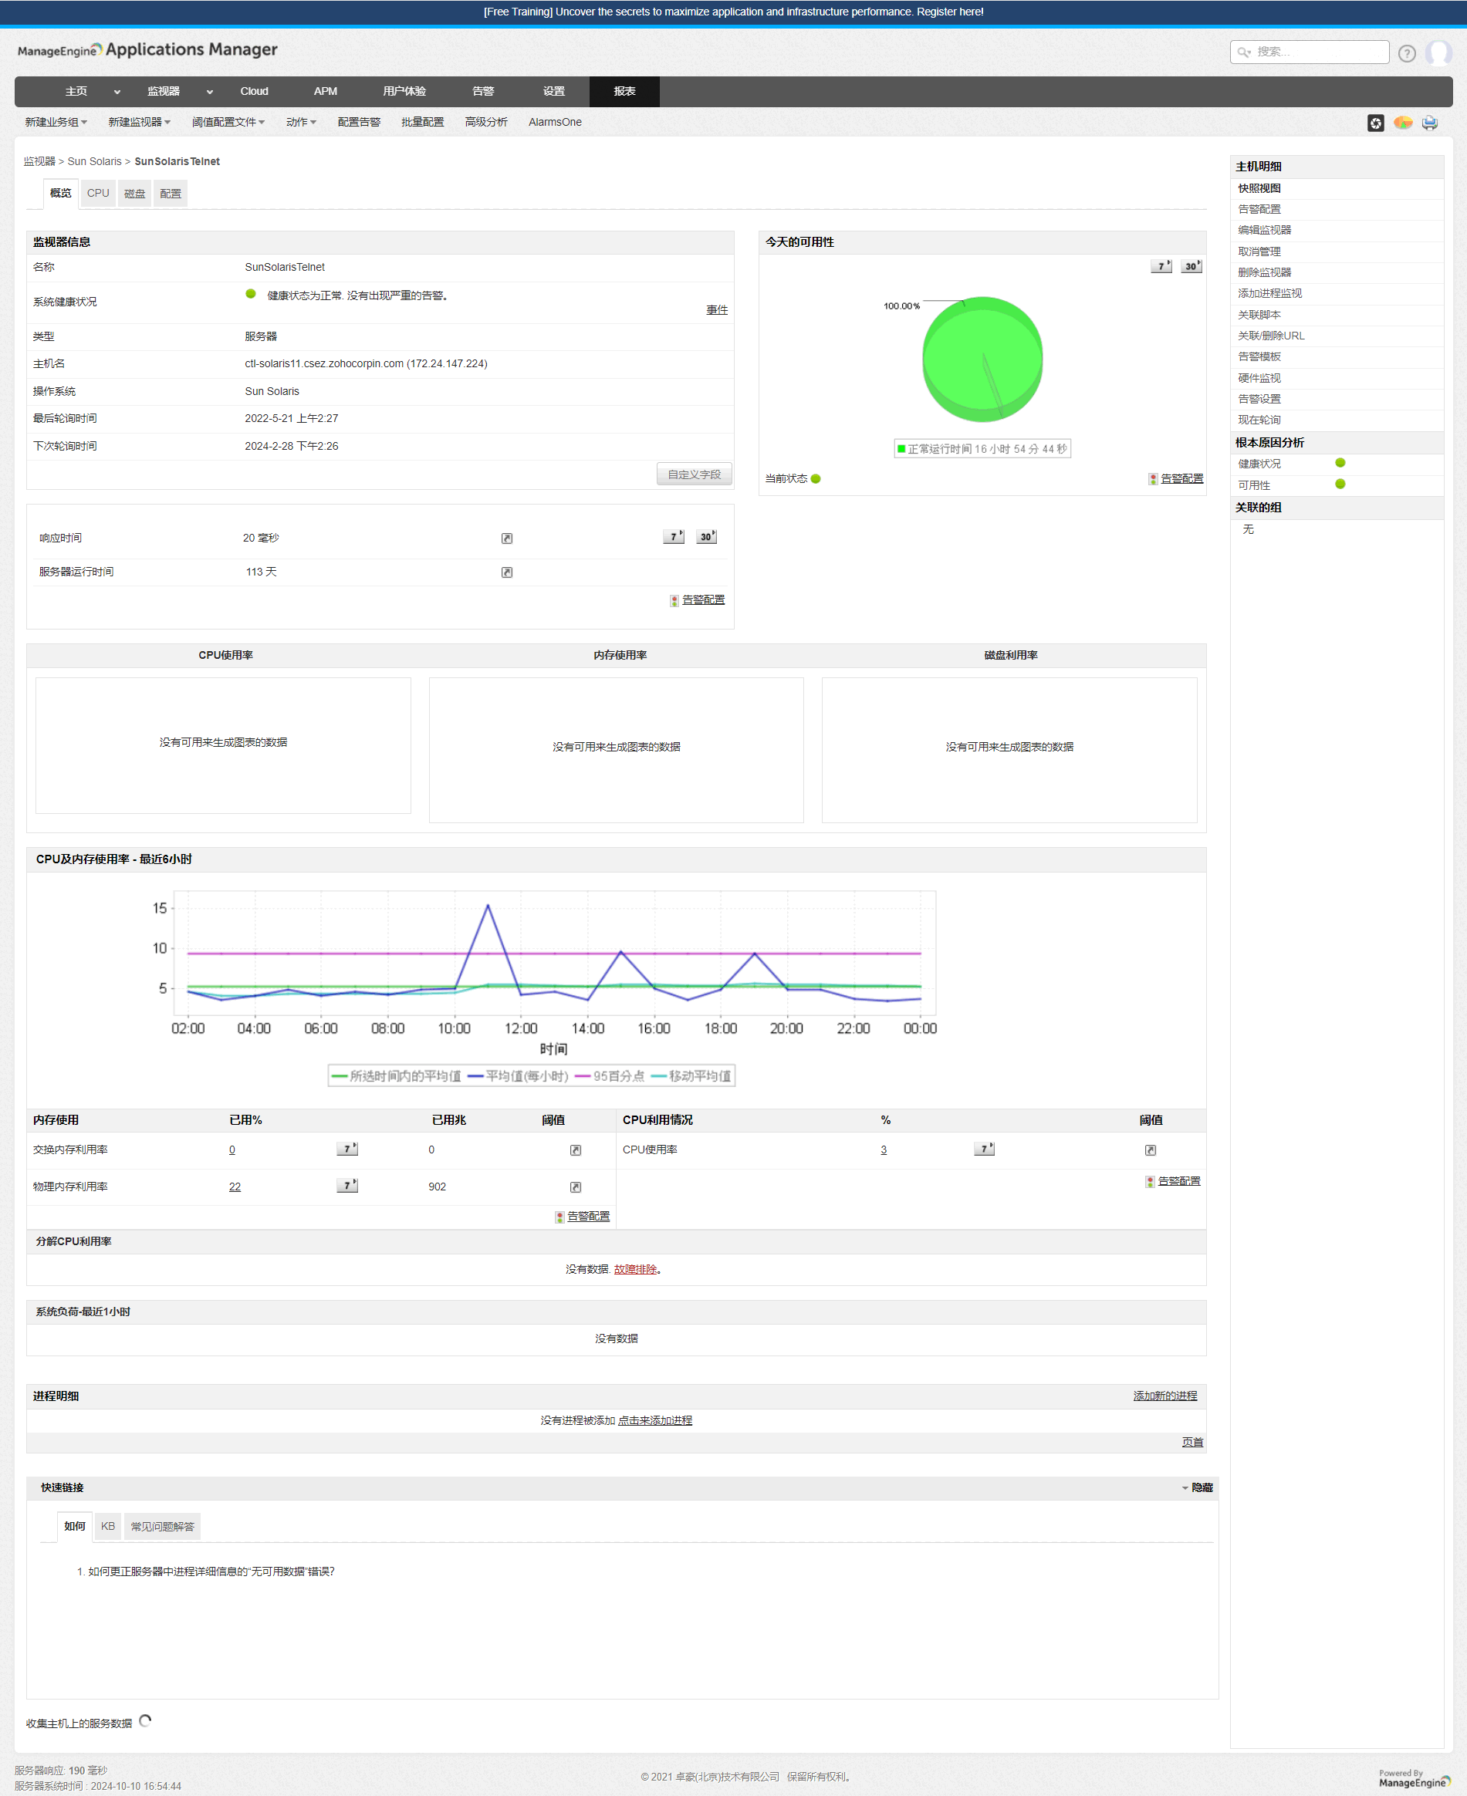The height and width of the screenshot is (1796, 1467).
Task: Open the APM menu
Action: tap(326, 91)
